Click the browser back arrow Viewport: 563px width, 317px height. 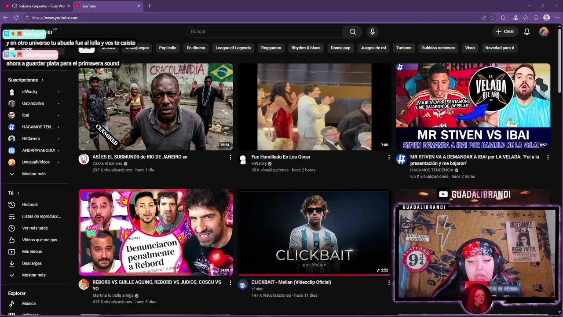point(6,18)
